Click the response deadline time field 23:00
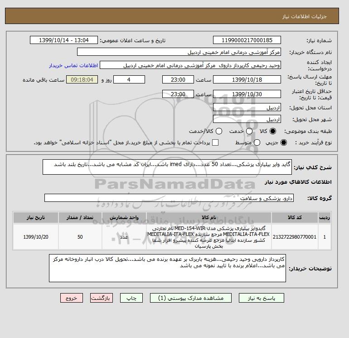 [178, 79]
